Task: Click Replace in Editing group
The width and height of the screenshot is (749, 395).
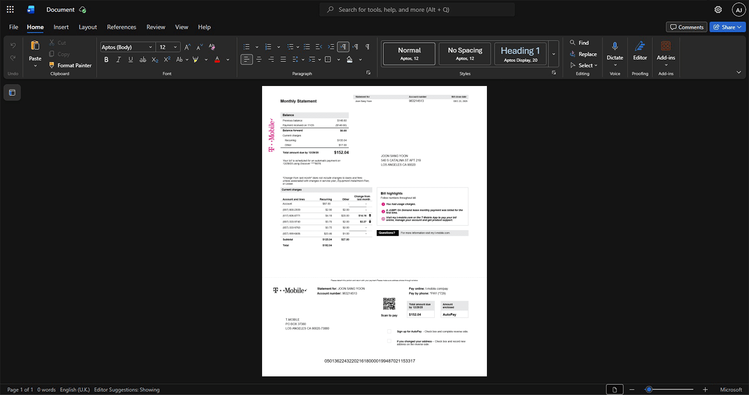Action: click(583, 54)
